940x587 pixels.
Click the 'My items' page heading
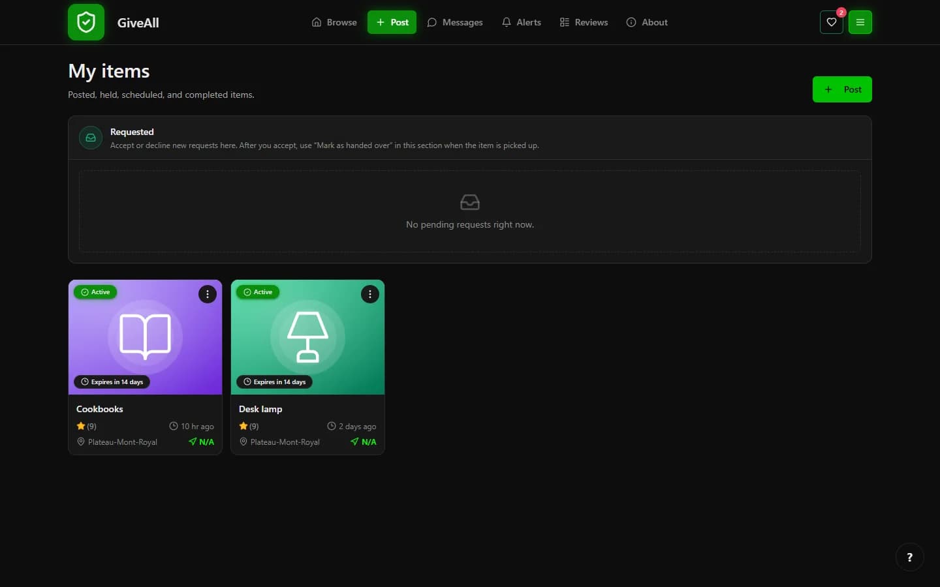(109, 71)
